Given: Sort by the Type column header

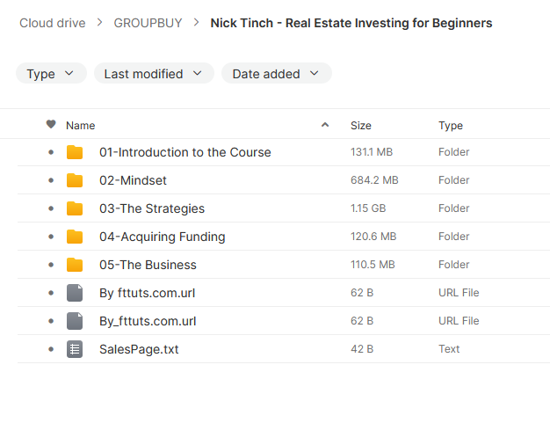Looking at the screenshot, I should pos(451,126).
